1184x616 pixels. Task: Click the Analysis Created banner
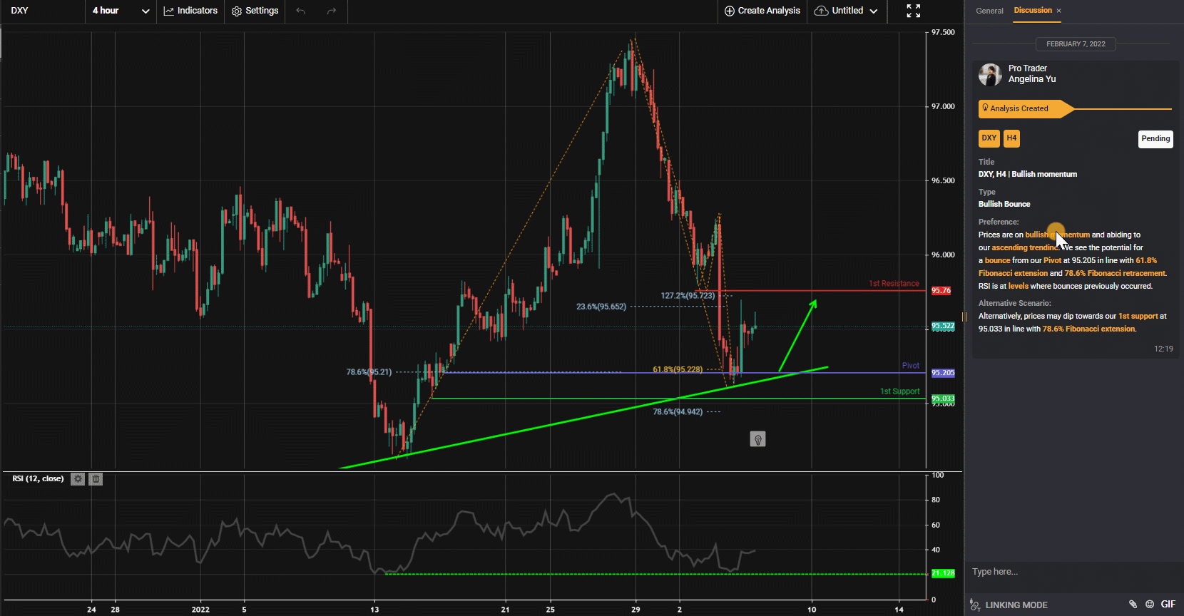point(1026,108)
